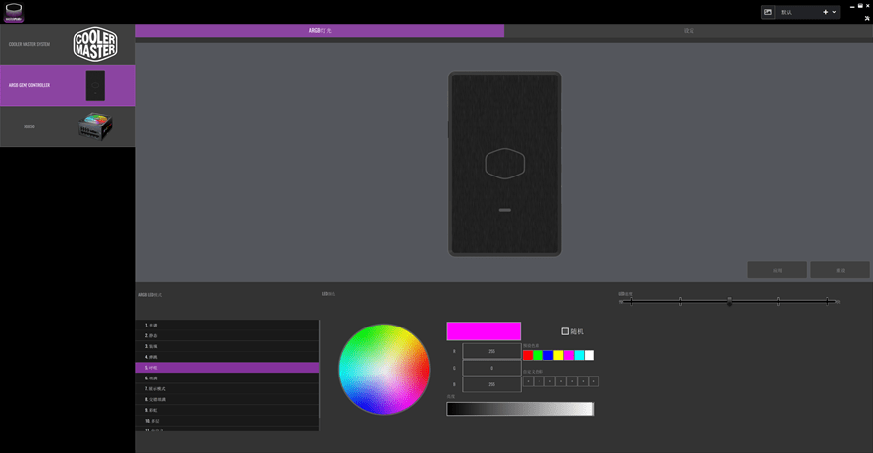Select lighting mode 7 展示模式
The height and width of the screenshot is (453, 873).
pyautogui.click(x=228, y=388)
